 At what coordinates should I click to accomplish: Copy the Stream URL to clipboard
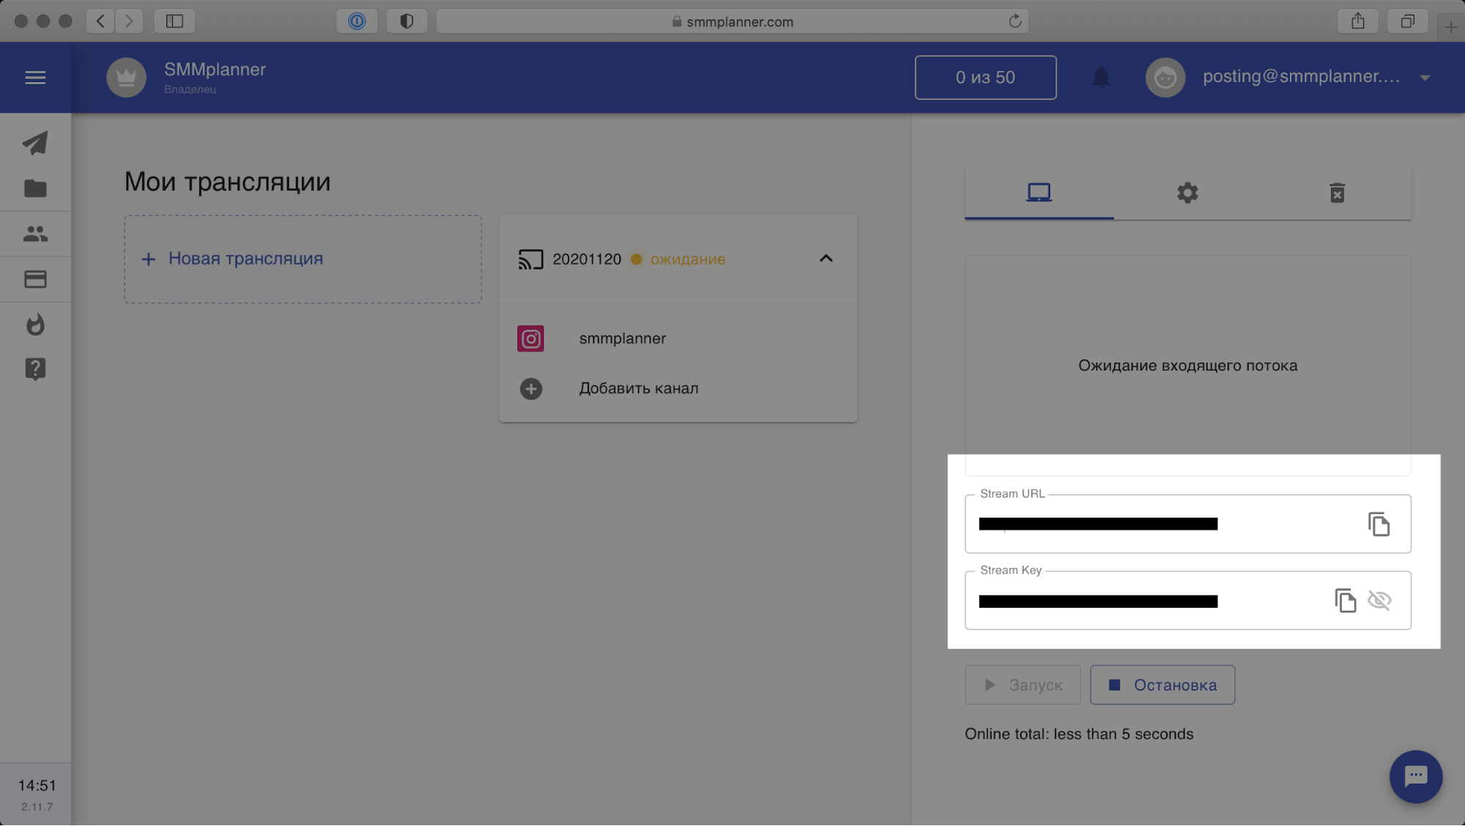pos(1379,524)
